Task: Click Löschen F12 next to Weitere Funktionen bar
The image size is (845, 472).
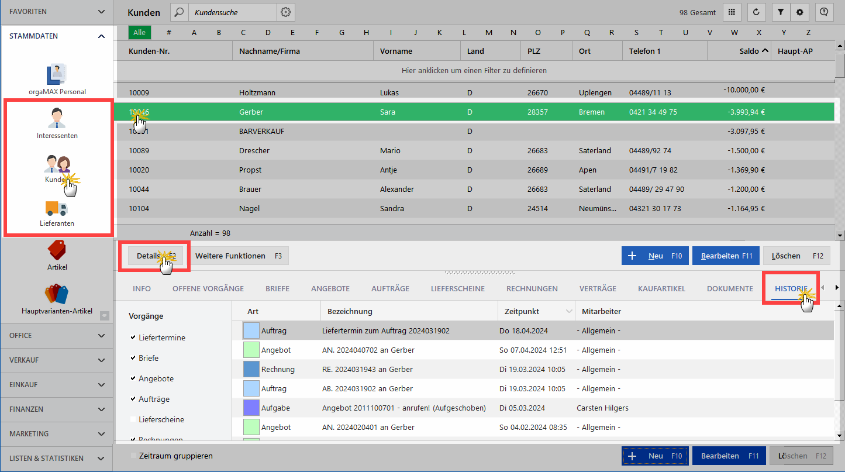Action: [x=797, y=256]
